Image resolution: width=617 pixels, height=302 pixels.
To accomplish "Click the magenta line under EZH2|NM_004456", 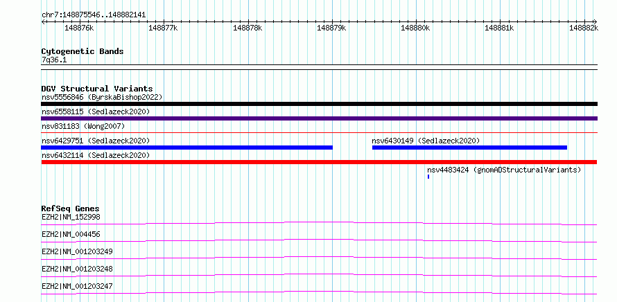I will (319, 240).
